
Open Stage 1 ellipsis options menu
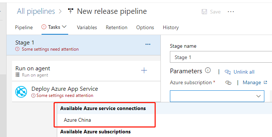(x=148, y=44)
